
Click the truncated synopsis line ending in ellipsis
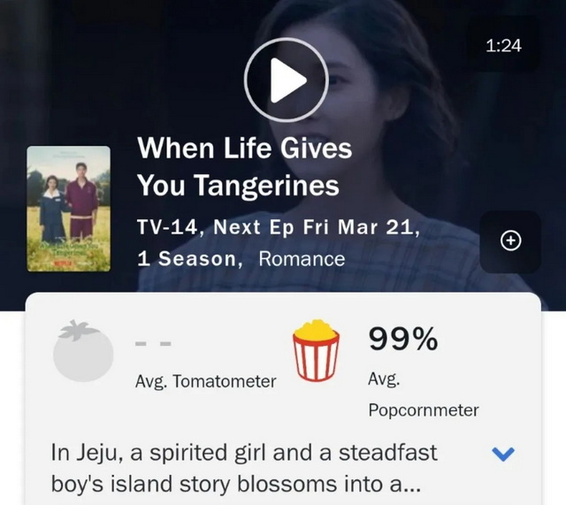pos(236,485)
